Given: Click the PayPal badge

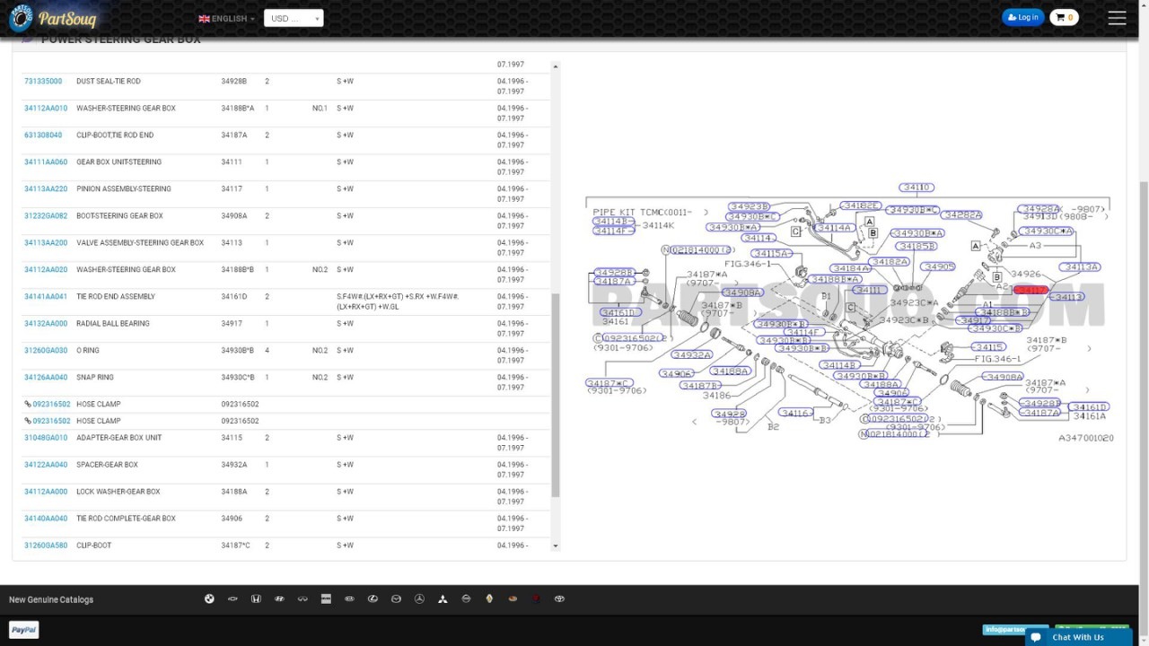Looking at the screenshot, I should [x=24, y=630].
